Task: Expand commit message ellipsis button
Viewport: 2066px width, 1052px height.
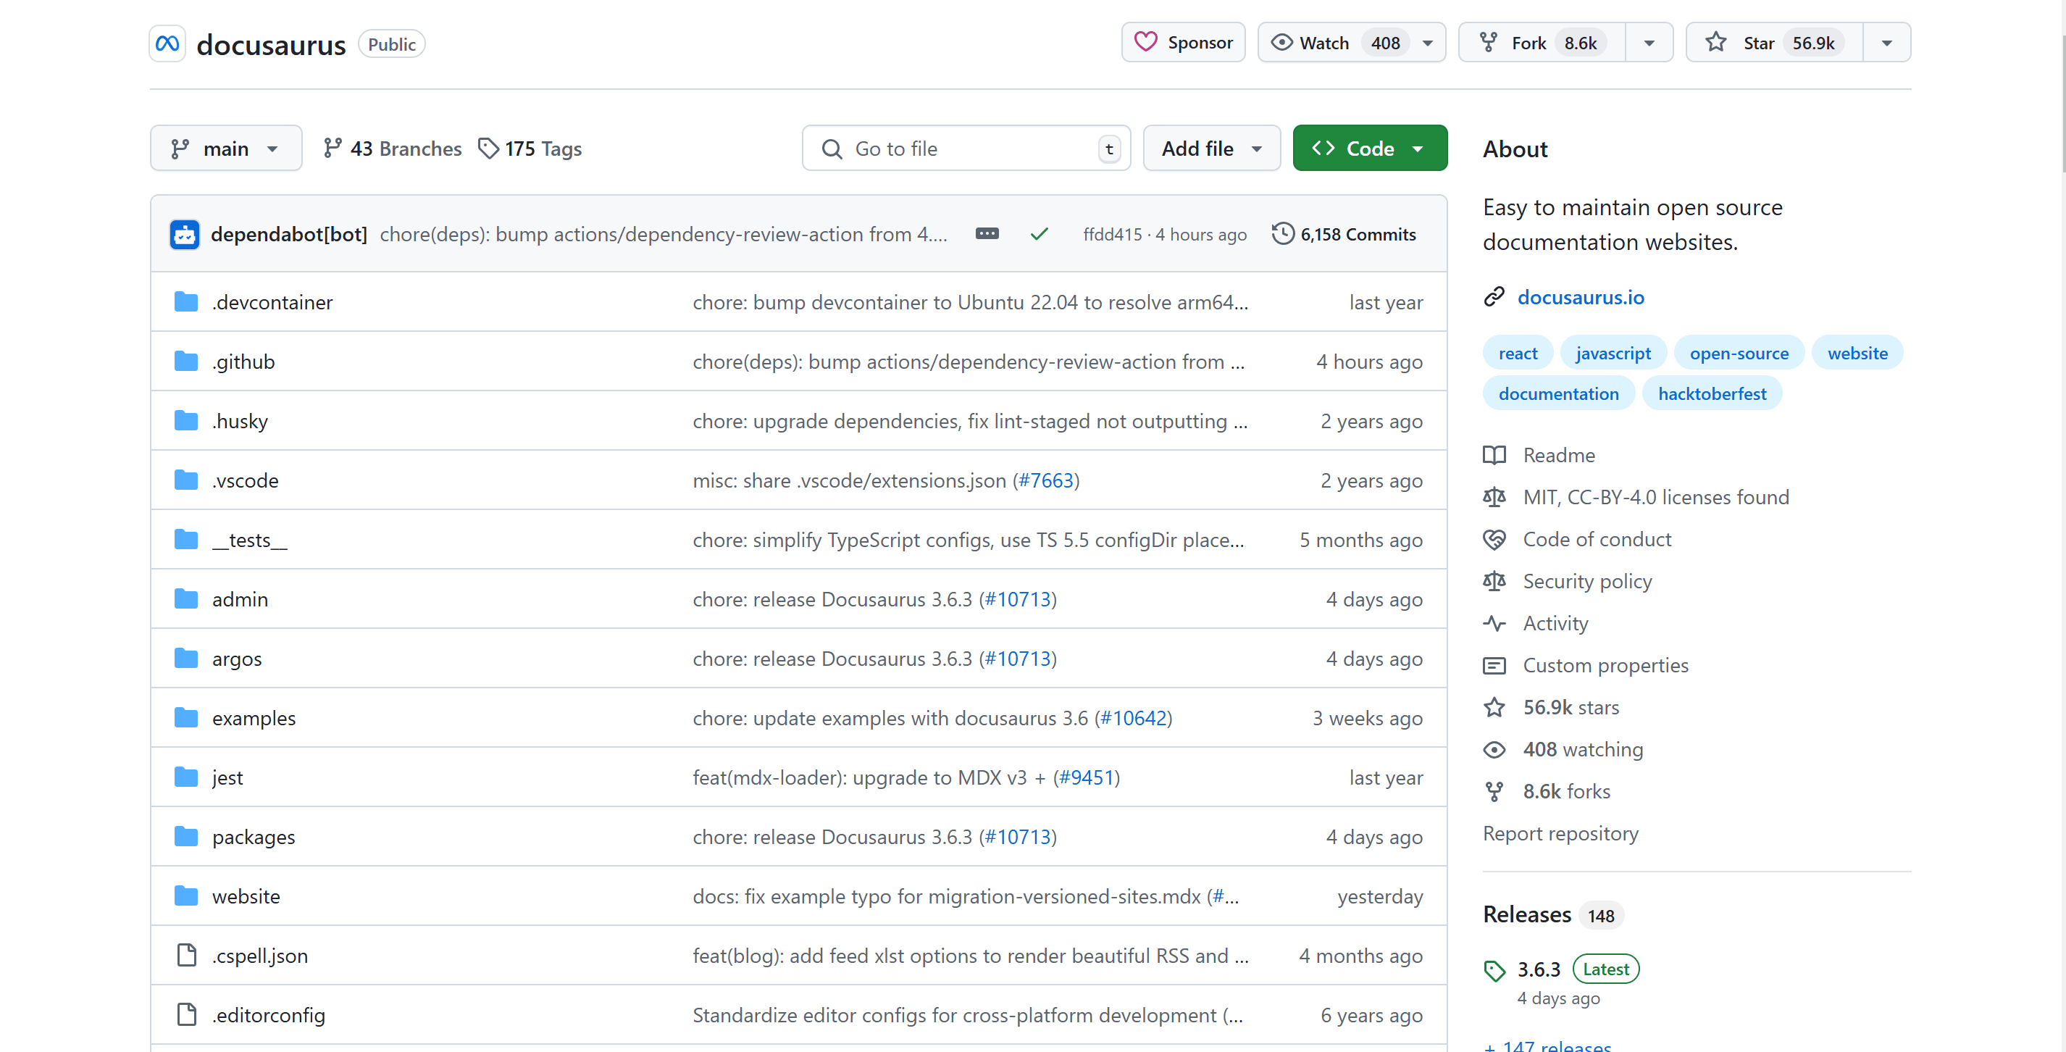Action: coord(987,233)
